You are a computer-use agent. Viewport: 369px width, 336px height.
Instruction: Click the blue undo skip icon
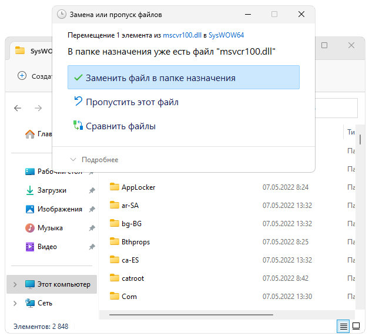click(78, 101)
